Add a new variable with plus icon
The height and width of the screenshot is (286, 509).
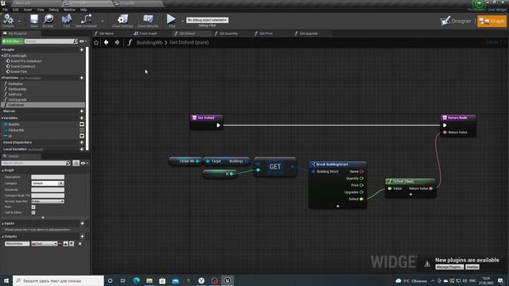click(x=82, y=118)
